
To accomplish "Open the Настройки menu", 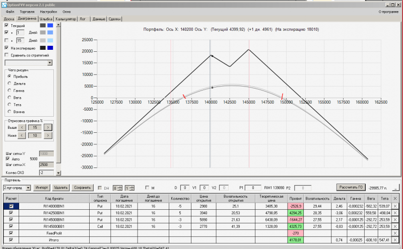I will click(48, 12).
